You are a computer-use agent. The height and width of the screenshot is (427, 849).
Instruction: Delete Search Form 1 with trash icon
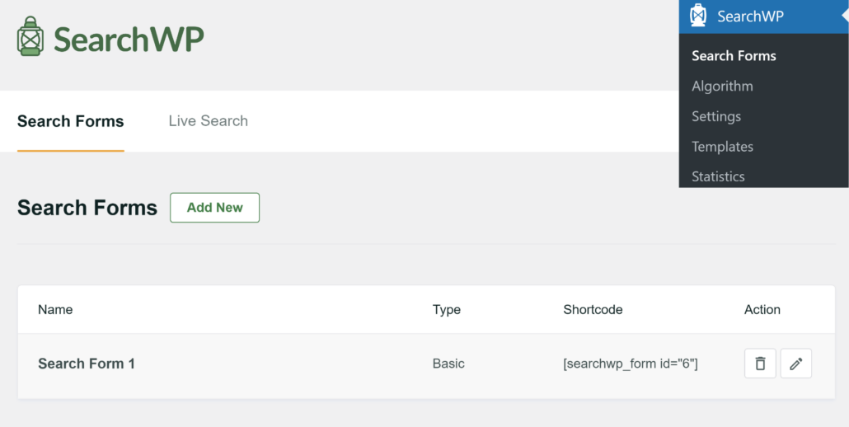pyautogui.click(x=760, y=364)
